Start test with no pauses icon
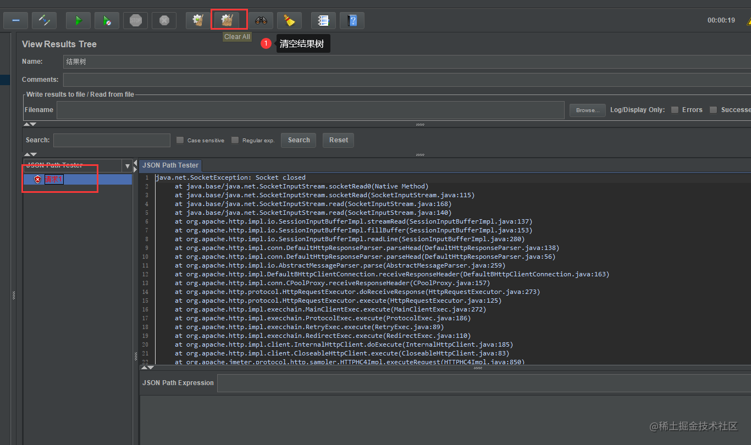Screen dimensions: 751x445 tap(107, 21)
